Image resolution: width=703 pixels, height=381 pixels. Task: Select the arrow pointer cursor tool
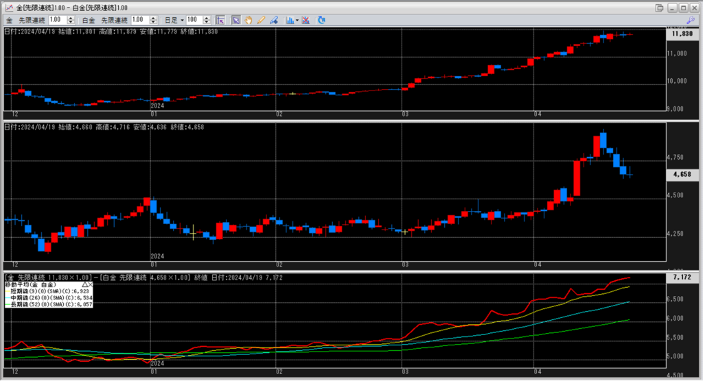coord(235,21)
